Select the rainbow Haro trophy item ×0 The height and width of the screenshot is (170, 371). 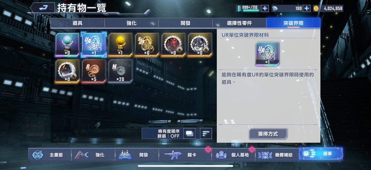tap(67, 45)
